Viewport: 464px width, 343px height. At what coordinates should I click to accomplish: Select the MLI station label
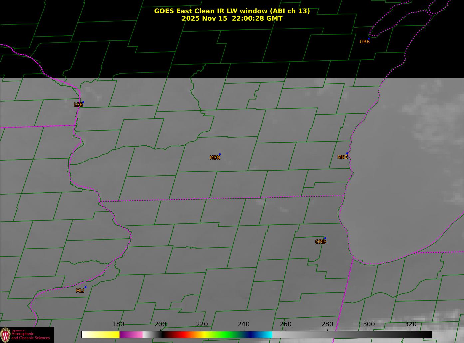click(x=80, y=291)
